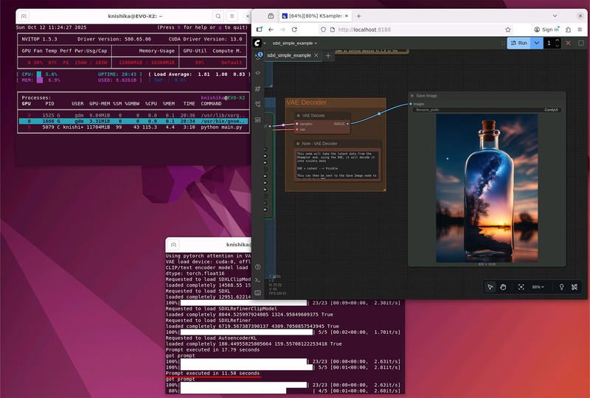This screenshot has width=590, height=398.
Task: Click the filename_prefix field in Save Image
Action: coord(487,110)
